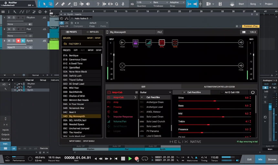Viewport: 278px width, 165px height.
Task: Select the 4x12 Cali V30 tab
Action: click(x=230, y=92)
